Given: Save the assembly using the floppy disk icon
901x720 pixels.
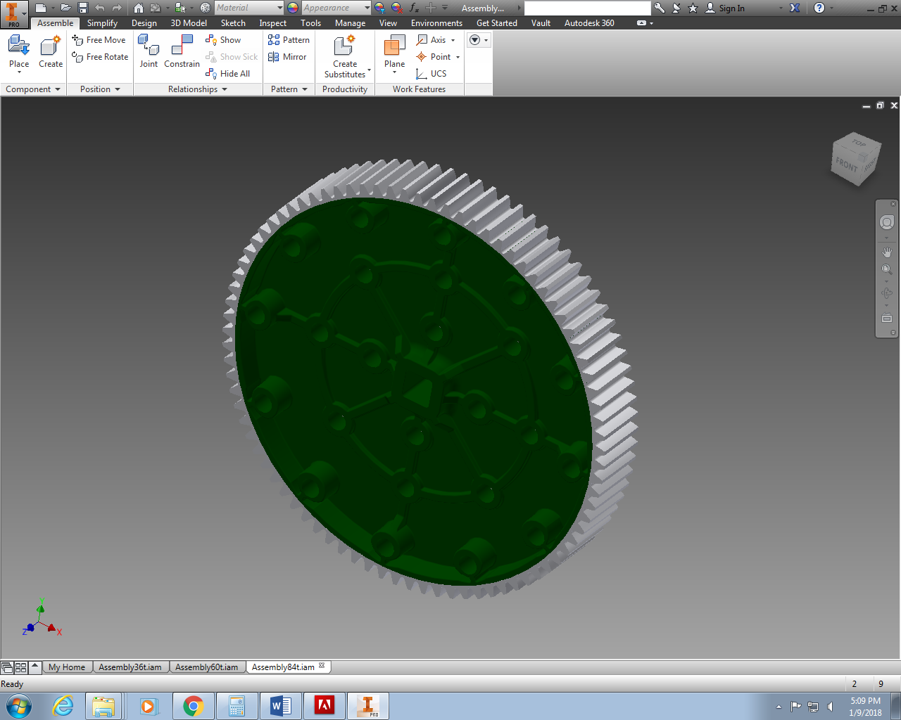Looking at the screenshot, I should click(82, 8).
